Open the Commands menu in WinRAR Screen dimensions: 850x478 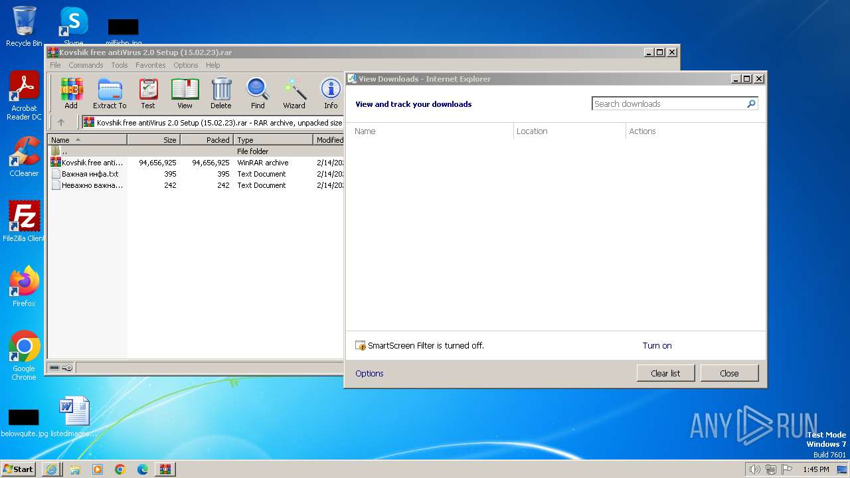coord(86,65)
